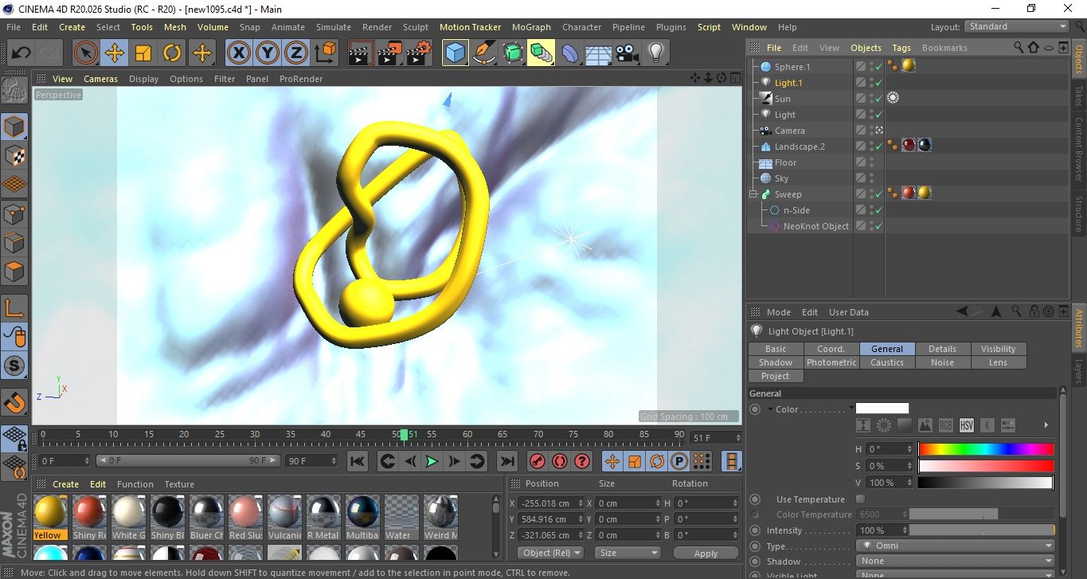Toggle visibility dots for Sky

click(871, 178)
